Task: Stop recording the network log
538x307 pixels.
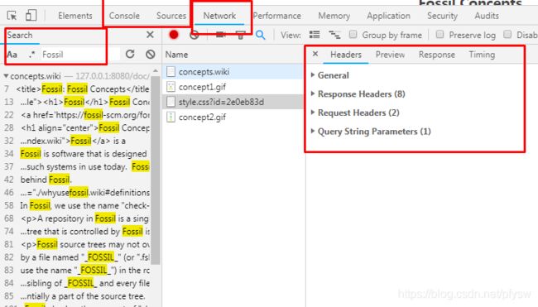Action: [x=174, y=35]
